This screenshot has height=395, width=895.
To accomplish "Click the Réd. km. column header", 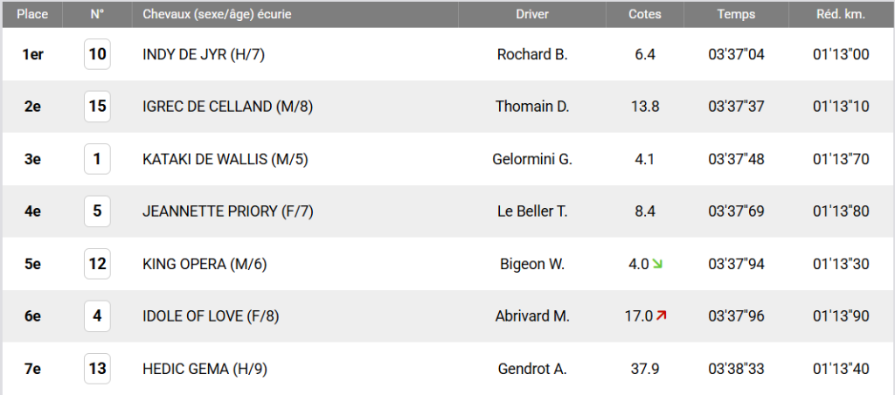I will pyautogui.click(x=841, y=14).
